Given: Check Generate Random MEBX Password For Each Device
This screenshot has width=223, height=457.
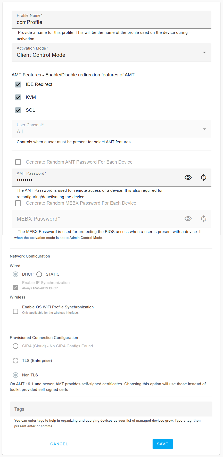Looking at the screenshot, I should [x=18, y=203].
